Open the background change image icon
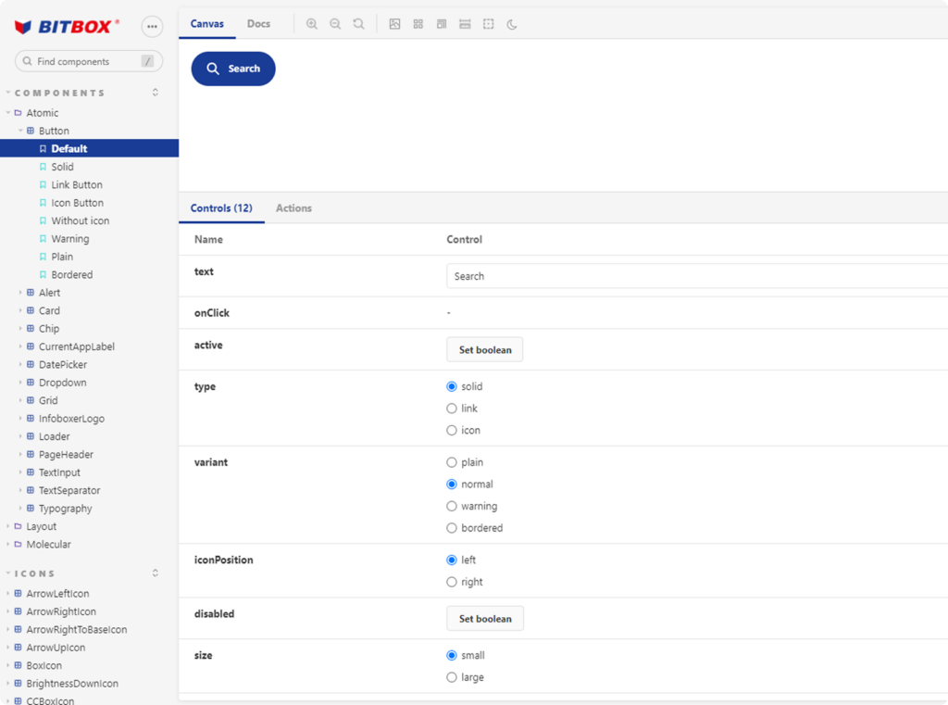The image size is (948, 705). (x=394, y=24)
